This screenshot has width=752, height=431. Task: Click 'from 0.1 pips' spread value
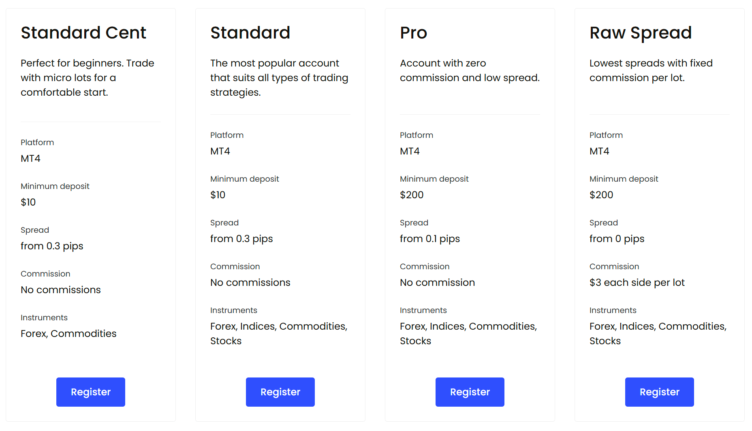(430, 239)
